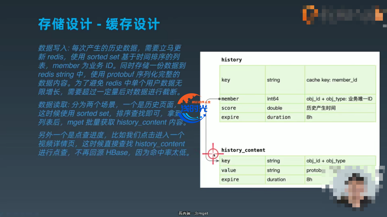Image resolution: width=387 pixels, height=217 pixels.
Task: Click the red crosshair pointer marker
Action: [213, 154]
